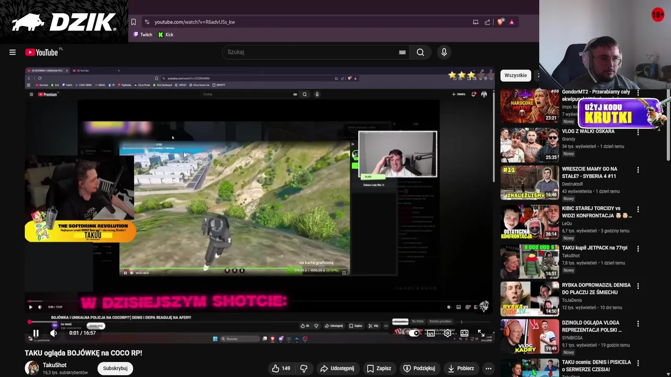Share this page via address bar share icon
Image resolution: width=671 pixels, height=377 pixels.
click(x=488, y=22)
